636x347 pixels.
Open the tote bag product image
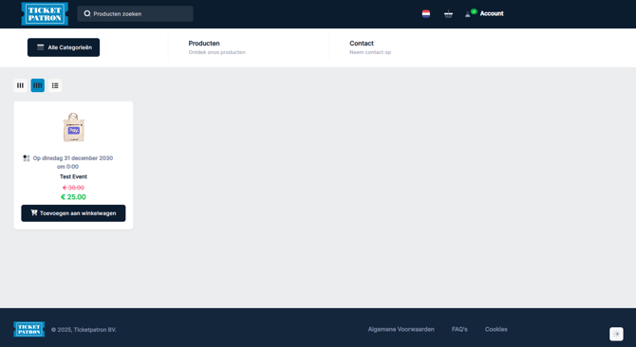73,128
